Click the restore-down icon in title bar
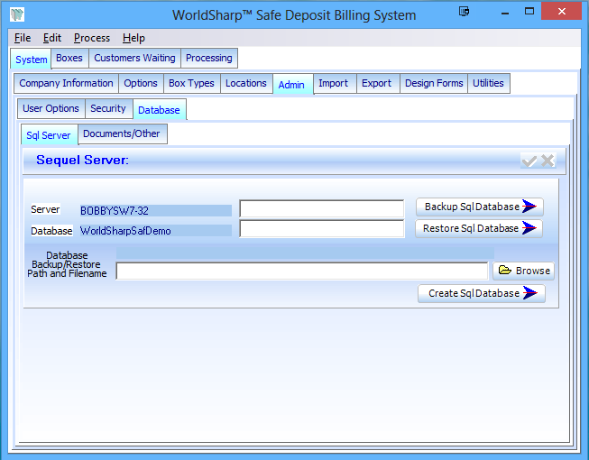Viewport: 589px width, 460px height. tap(464, 13)
